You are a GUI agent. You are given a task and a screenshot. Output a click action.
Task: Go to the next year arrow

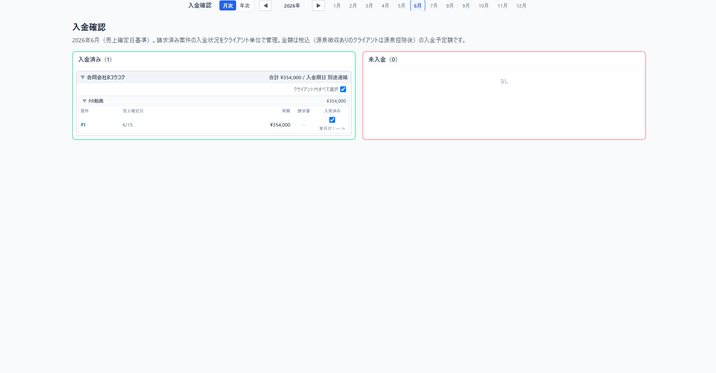[x=318, y=5]
